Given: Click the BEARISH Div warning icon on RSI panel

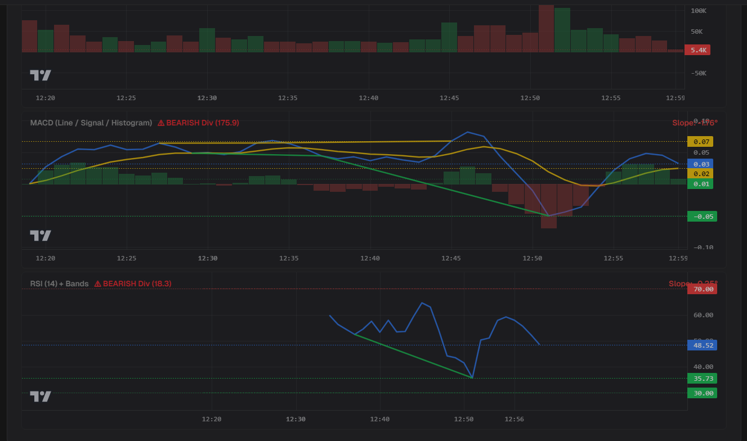Looking at the screenshot, I should click(x=97, y=283).
